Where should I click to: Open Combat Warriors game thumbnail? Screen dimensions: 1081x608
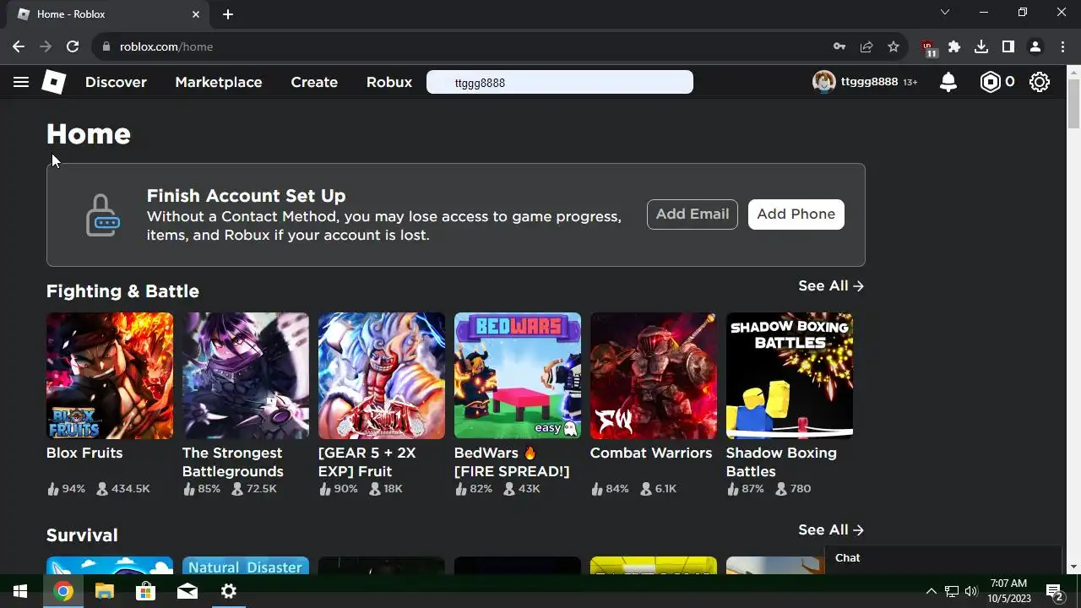pos(654,376)
